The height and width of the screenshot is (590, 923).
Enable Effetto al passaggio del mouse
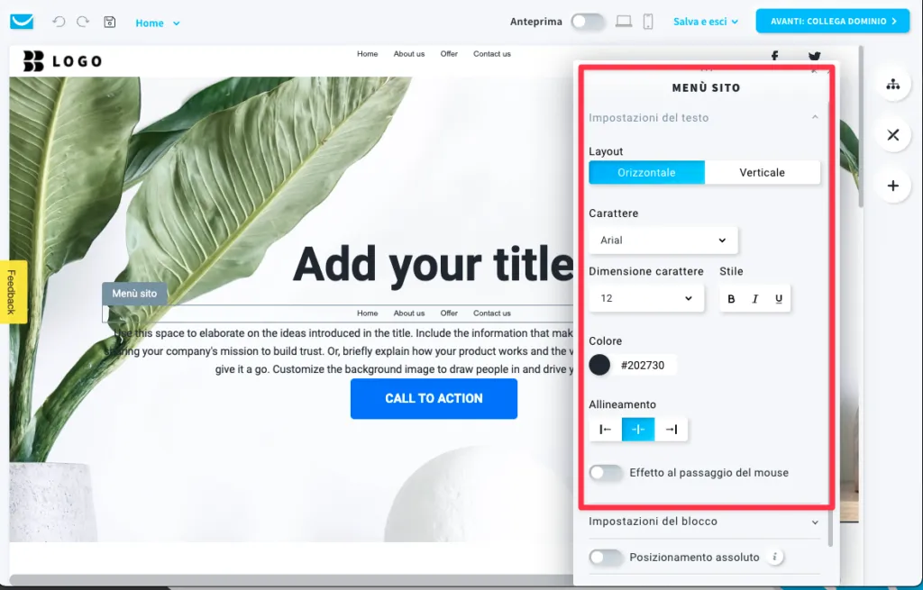click(x=606, y=473)
